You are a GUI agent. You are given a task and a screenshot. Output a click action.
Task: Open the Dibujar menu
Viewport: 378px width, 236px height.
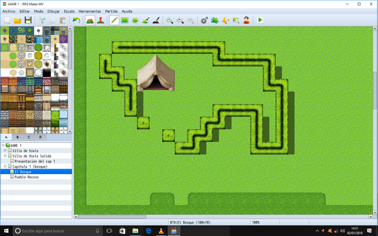pyautogui.click(x=53, y=11)
